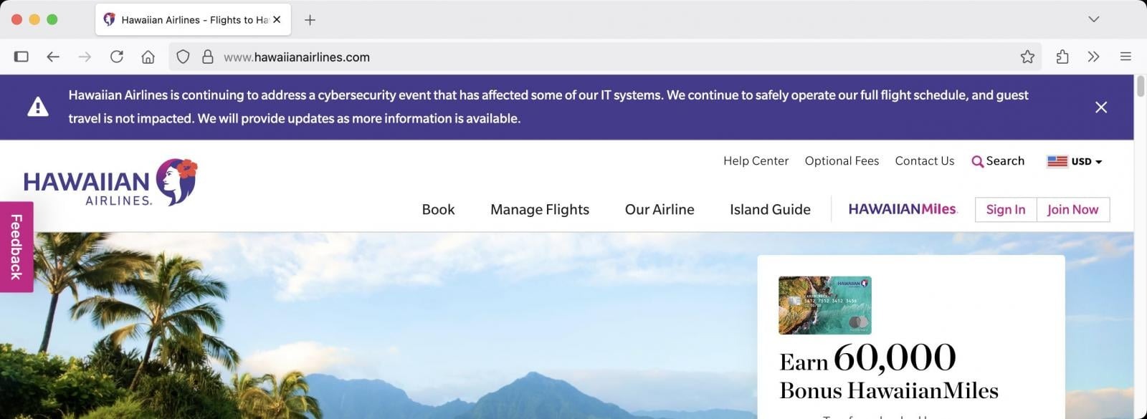Open the browser extensions puzzle icon

tap(1062, 57)
